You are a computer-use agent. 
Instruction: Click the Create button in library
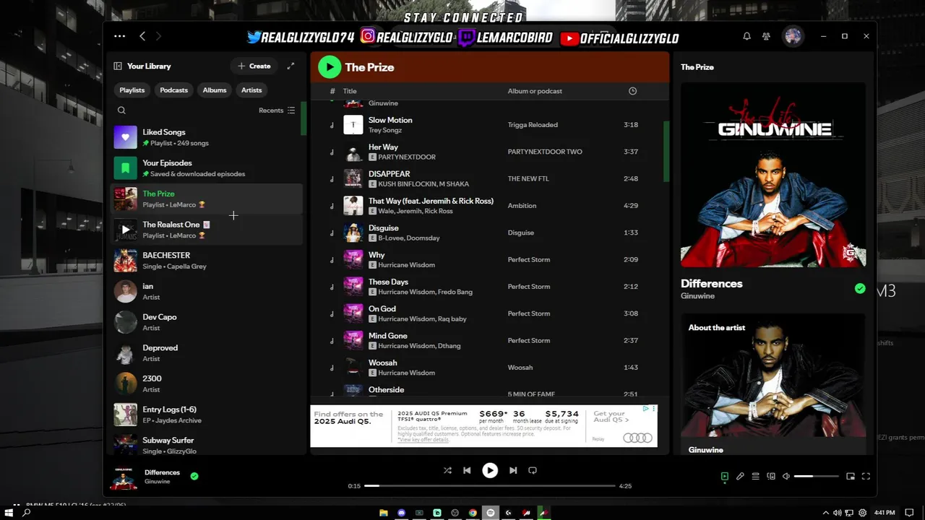[254, 66]
